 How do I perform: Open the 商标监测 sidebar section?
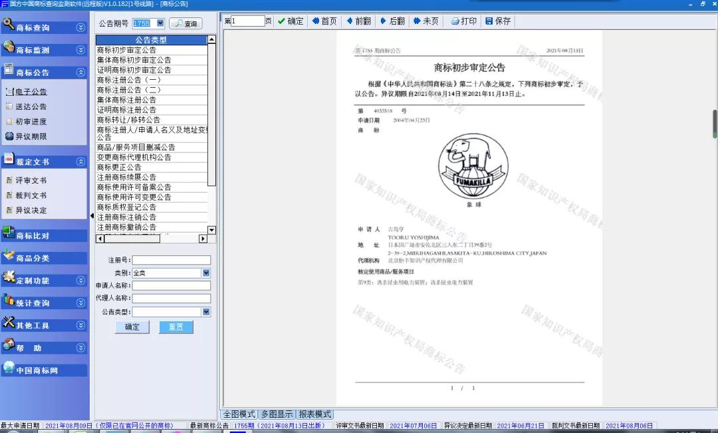click(x=32, y=50)
